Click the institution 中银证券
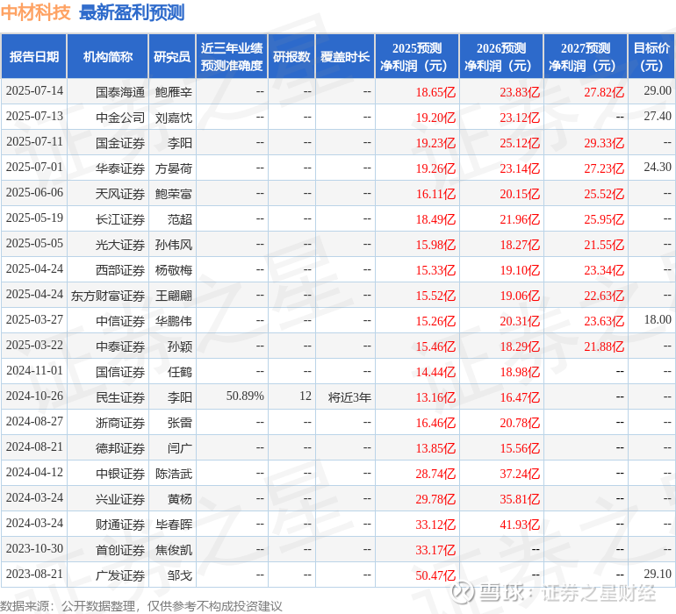Image resolution: width=676 pixels, height=614 pixels. (x=120, y=473)
